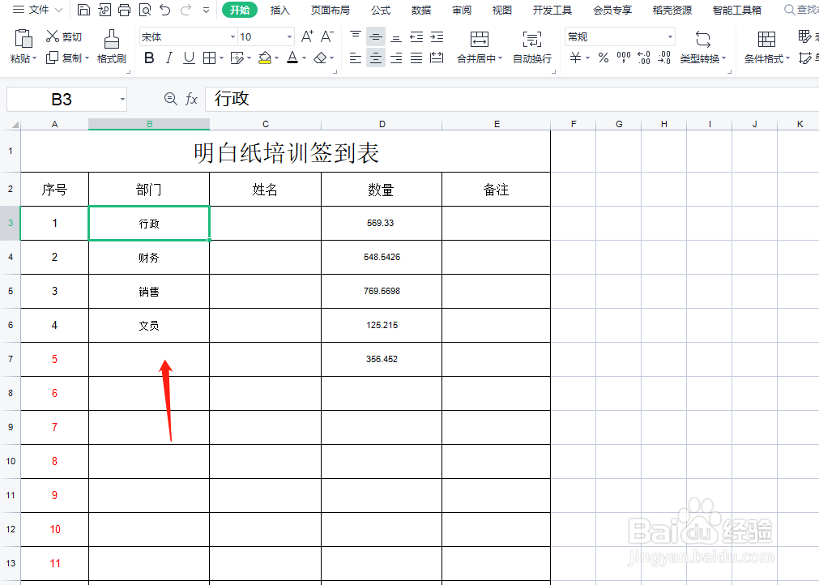
Task: Select the percentage (%) number format icon
Action: [x=604, y=58]
